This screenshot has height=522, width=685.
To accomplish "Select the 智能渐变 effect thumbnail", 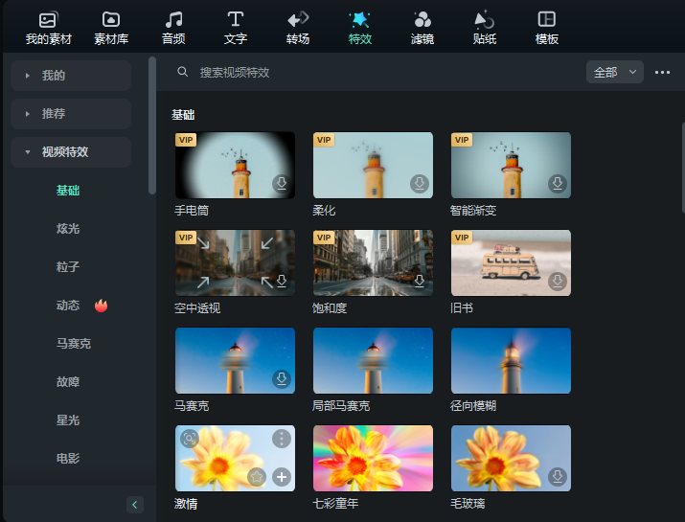I will (x=512, y=165).
